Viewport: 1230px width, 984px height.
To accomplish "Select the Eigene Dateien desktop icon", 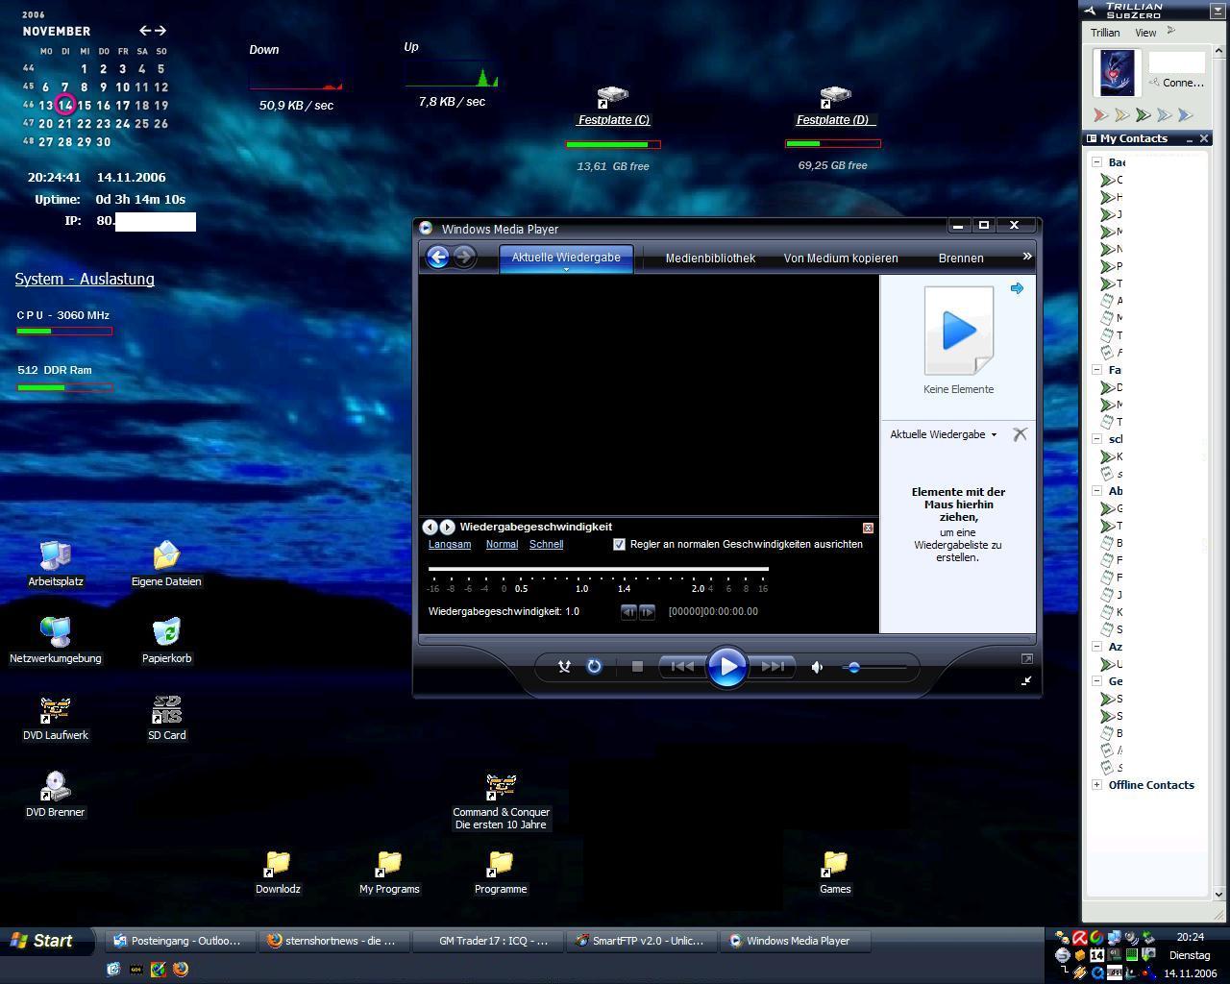I will tap(166, 563).
